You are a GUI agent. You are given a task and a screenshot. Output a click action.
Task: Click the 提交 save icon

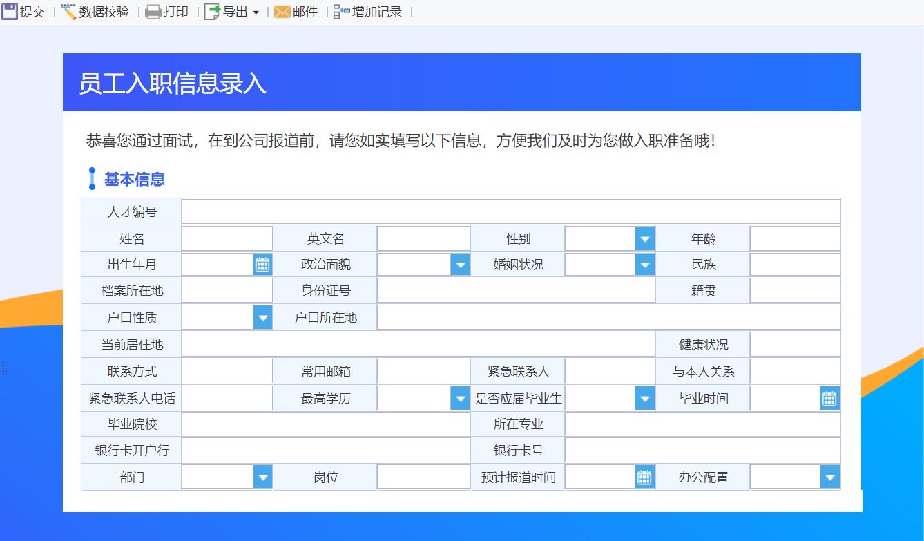[x=9, y=12]
